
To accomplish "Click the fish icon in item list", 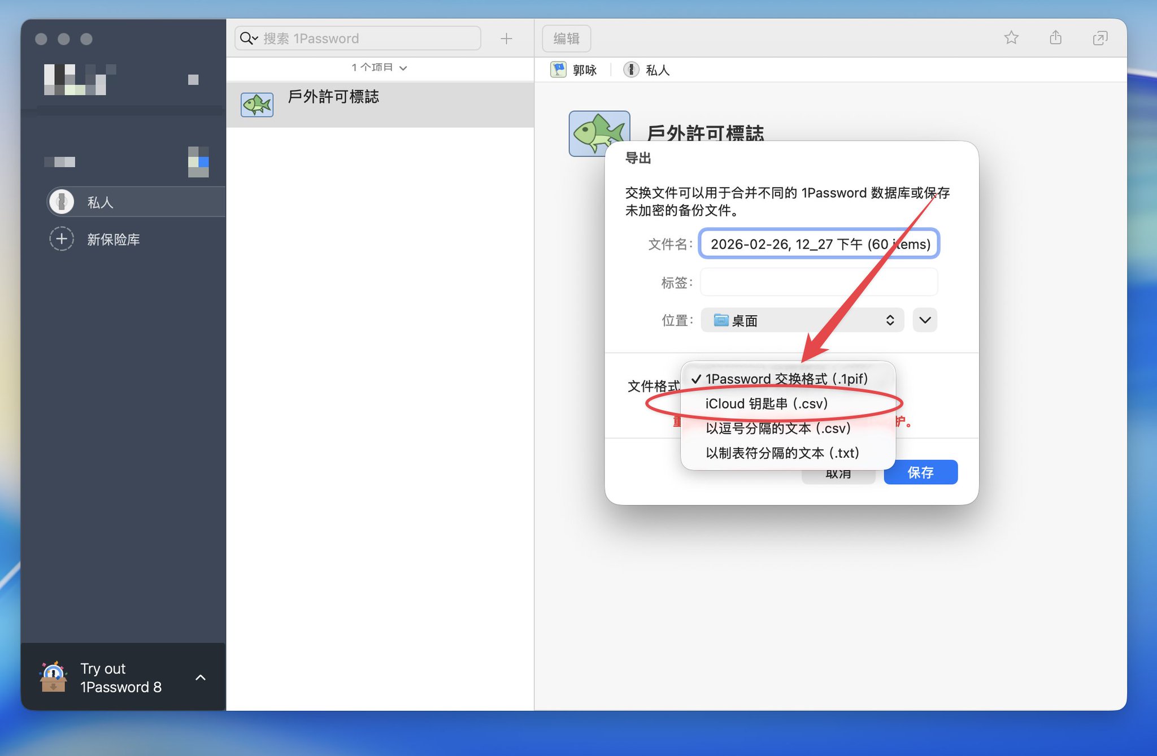I will [x=257, y=105].
